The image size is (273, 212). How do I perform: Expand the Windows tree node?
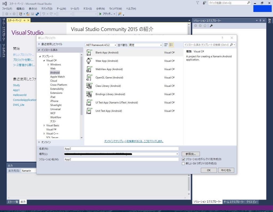(48, 65)
